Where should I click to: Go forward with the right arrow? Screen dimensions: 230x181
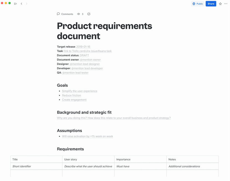coord(27,4)
